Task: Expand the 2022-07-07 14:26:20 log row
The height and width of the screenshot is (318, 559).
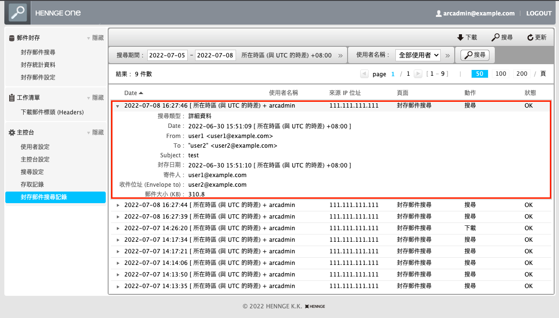Action: tap(118, 228)
